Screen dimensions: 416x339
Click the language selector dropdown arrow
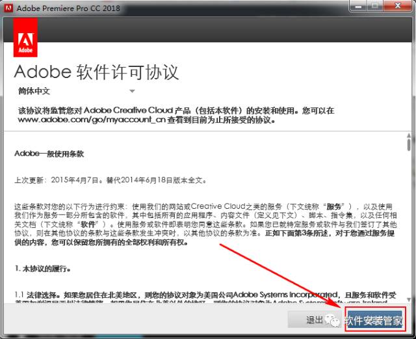[x=131, y=91]
